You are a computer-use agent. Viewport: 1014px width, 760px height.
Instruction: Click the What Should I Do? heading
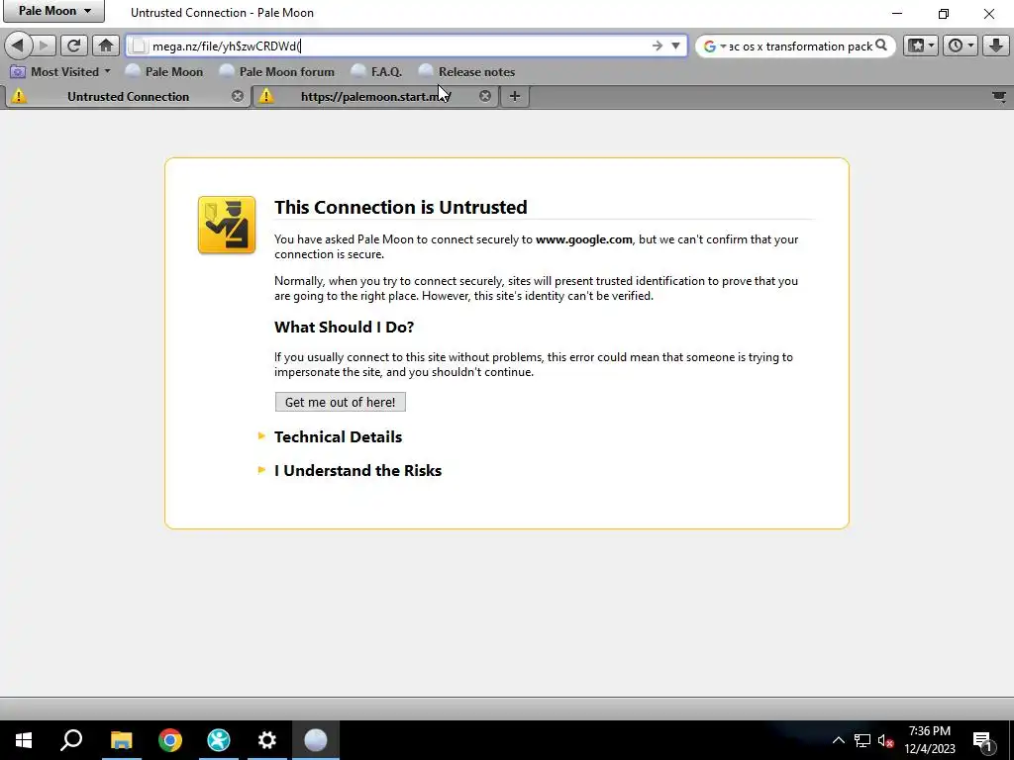[x=344, y=327]
